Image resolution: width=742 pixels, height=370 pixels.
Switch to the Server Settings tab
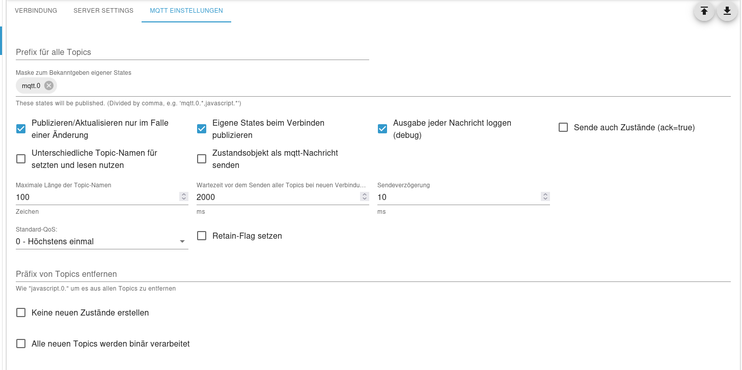pos(103,10)
